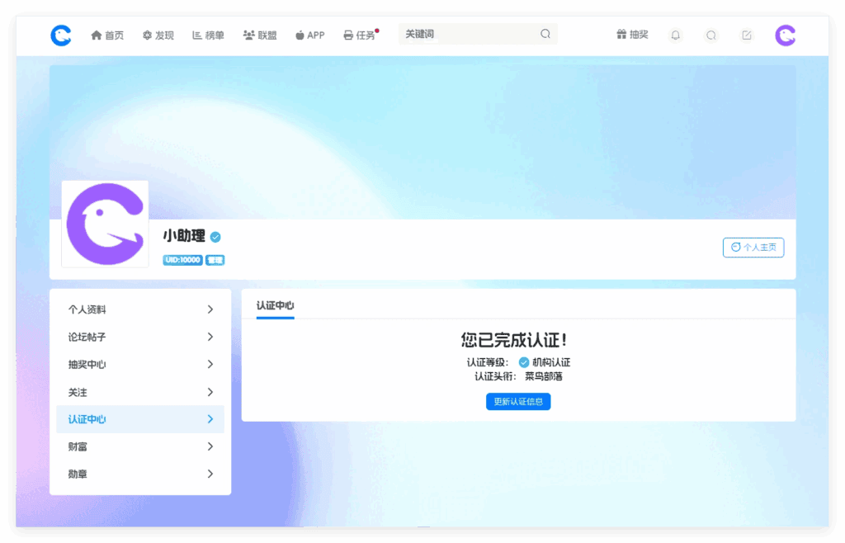The width and height of the screenshot is (845, 543).
Task: Click the blue site logo in navbar
Action: [x=61, y=35]
